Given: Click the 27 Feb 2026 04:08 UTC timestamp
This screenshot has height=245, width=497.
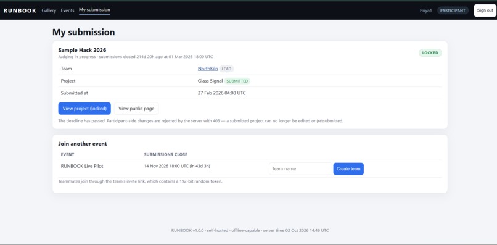Looking at the screenshot, I should click(221, 93).
